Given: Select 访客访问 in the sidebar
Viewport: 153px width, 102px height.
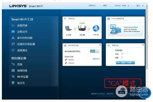Looking at the screenshot, I should click(22, 32).
